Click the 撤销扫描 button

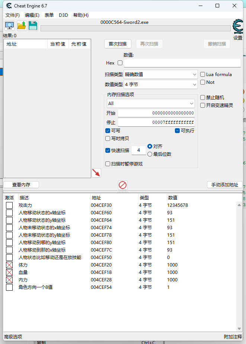[x=217, y=44]
